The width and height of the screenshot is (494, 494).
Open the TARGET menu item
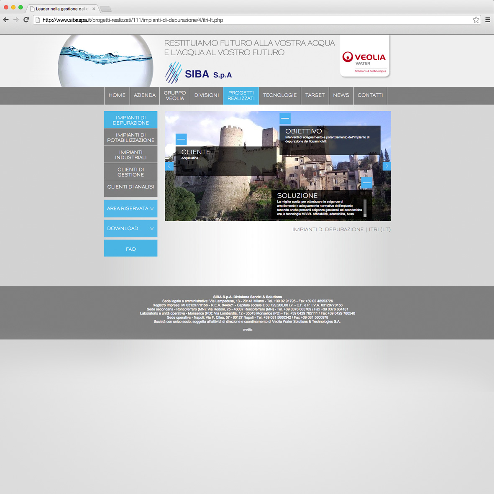tap(315, 95)
